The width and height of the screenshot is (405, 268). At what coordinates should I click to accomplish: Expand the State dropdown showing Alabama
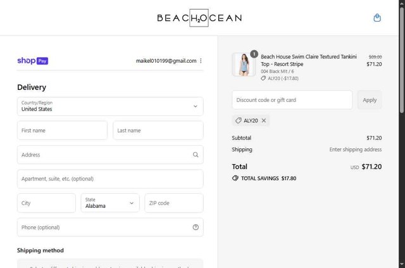point(110,203)
